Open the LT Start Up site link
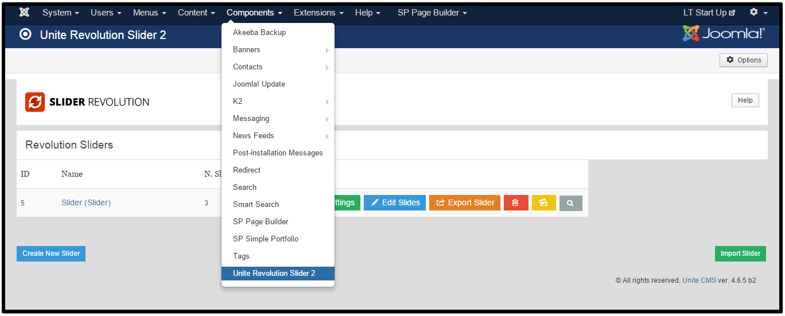 pos(709,13)
